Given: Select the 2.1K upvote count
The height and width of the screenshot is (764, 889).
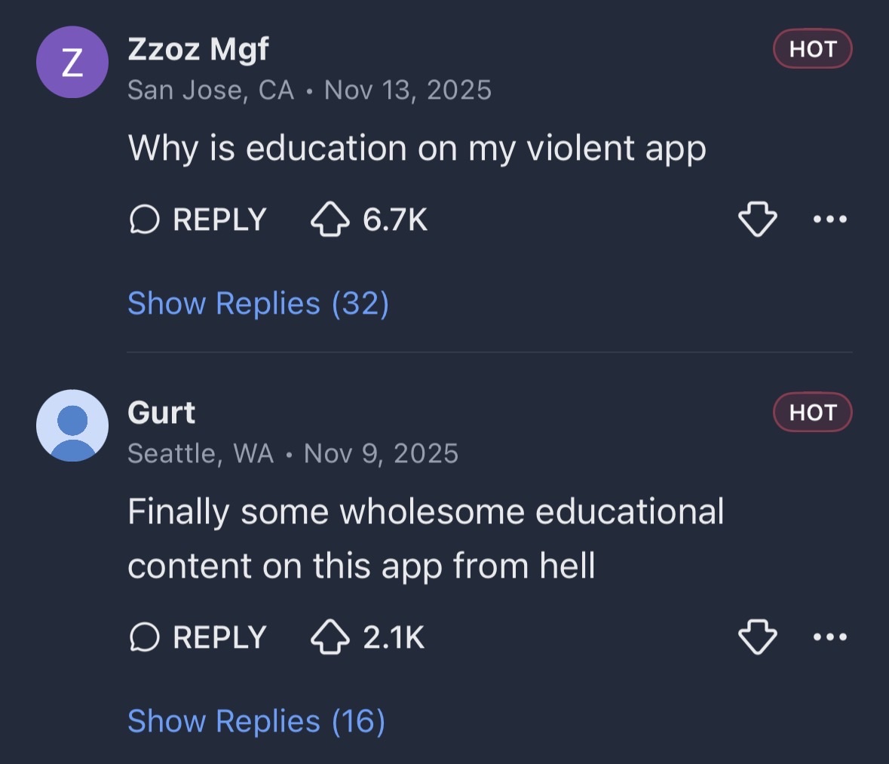Looking at the screenshot, I should click(x=394, y=637).
